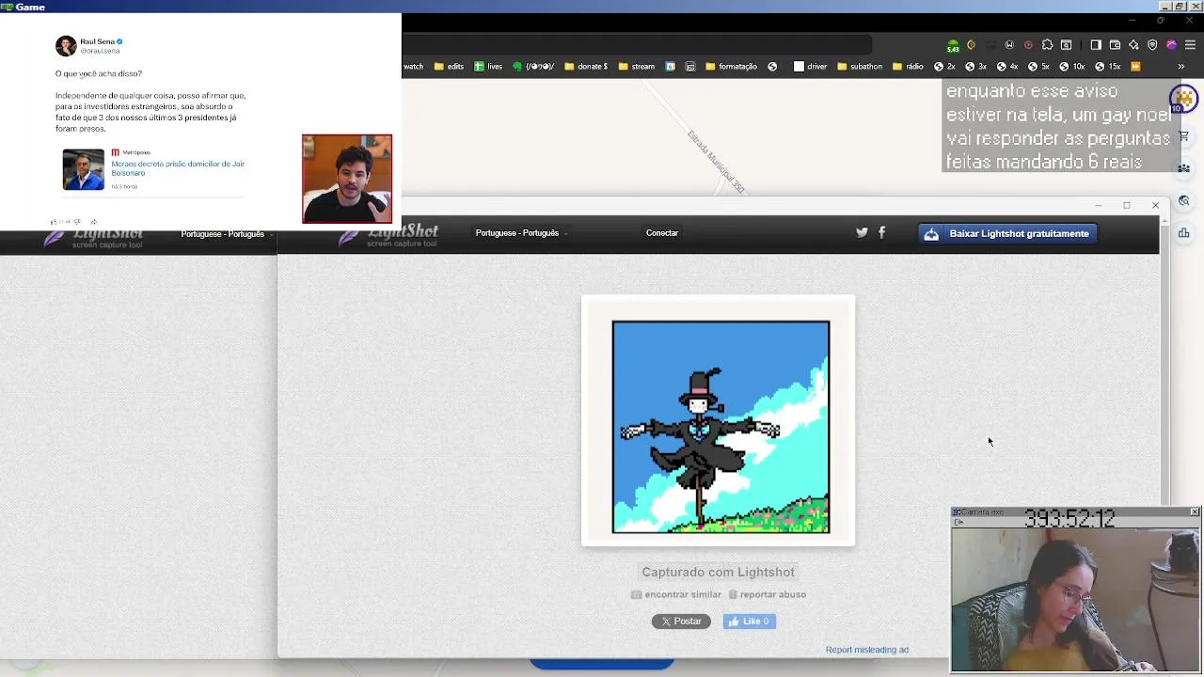Open the stream bookmark folder
The image size is (1204, 677).
636,67
